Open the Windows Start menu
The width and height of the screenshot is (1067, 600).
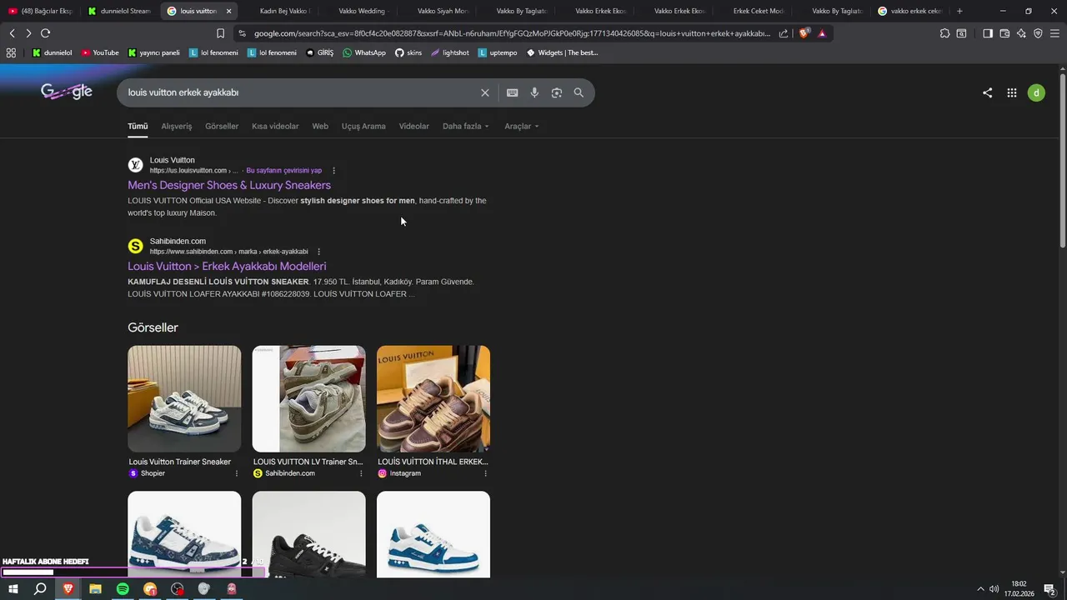point(13,589)
